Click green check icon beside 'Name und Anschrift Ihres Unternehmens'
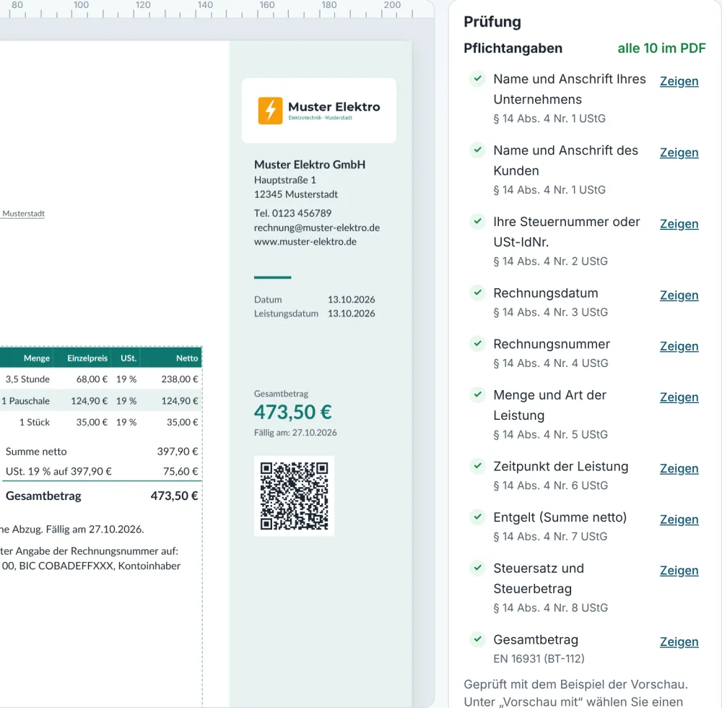 point(477,78)
